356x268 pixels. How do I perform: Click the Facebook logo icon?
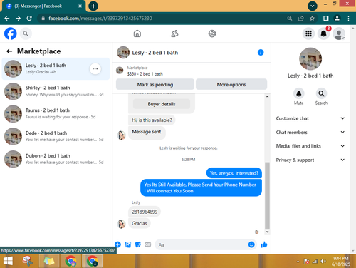11,33
